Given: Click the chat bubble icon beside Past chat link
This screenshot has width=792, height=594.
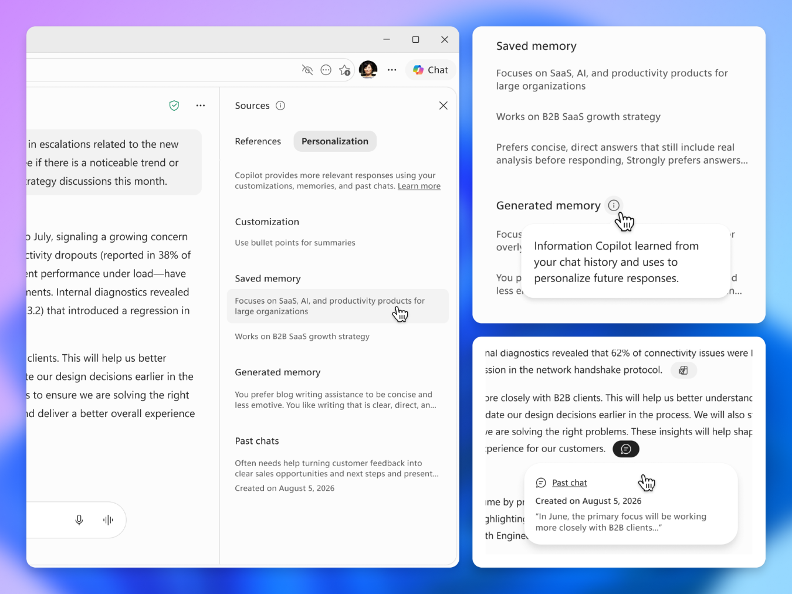Looking at the screenshot, I should point(541,483).
